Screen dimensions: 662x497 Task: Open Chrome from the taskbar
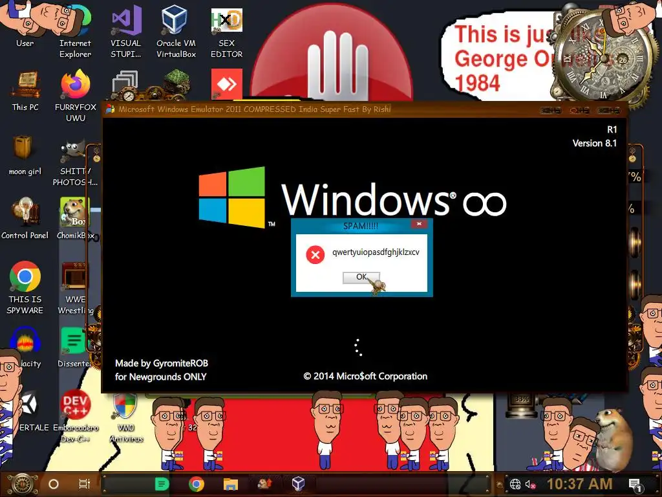point(197,484)
